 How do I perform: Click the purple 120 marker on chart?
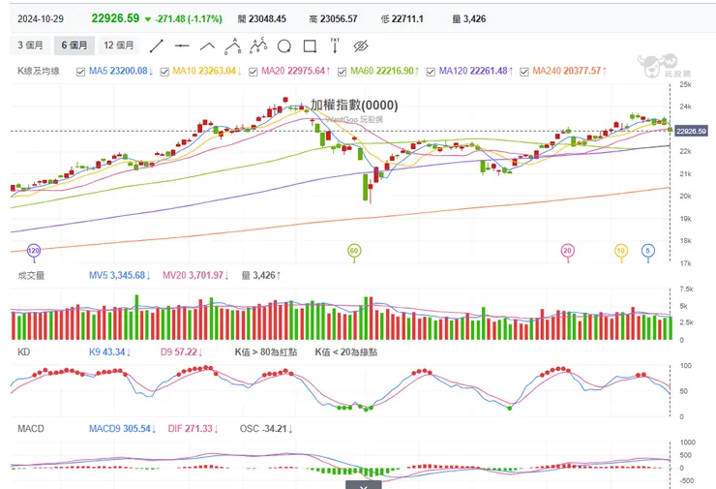point(34,251)
